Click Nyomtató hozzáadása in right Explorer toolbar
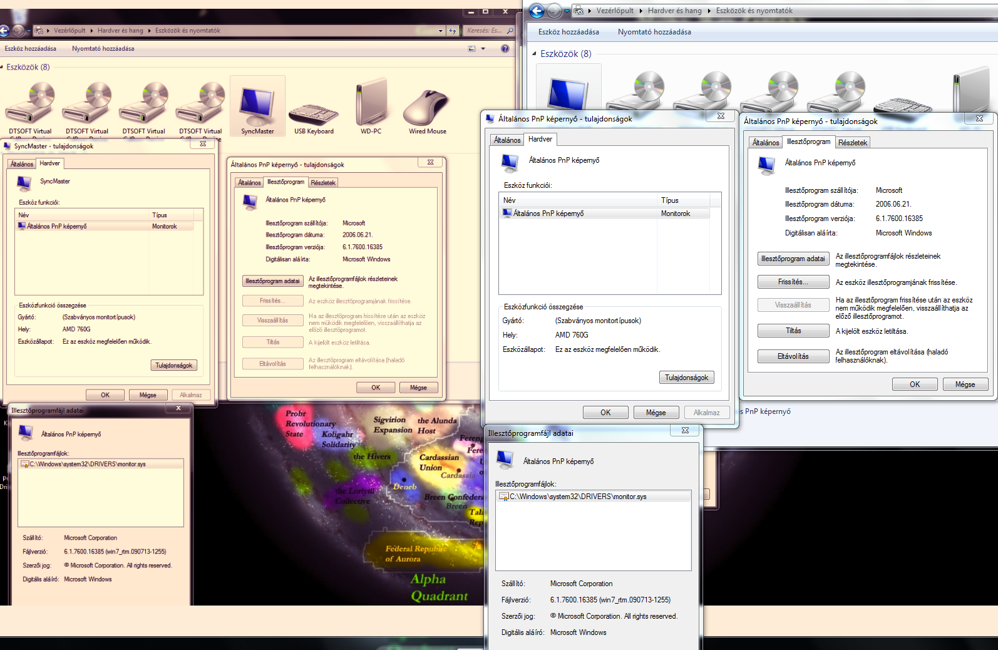The image size is (998, 650). click(x=654, y=32)
